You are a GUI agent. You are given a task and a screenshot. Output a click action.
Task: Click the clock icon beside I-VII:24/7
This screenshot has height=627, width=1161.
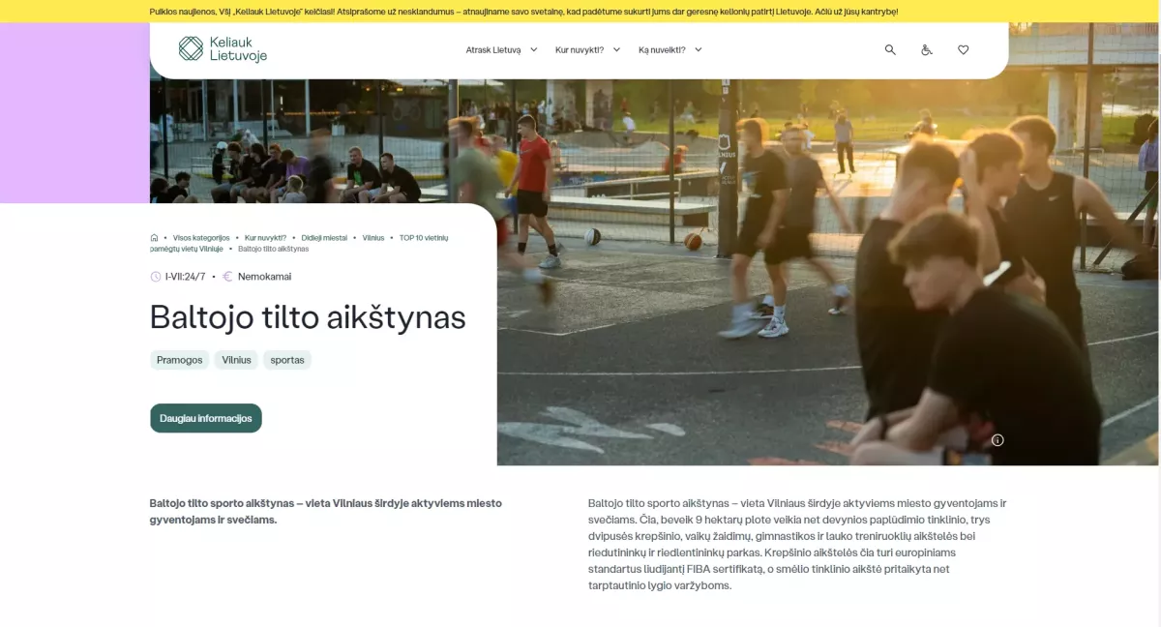click(155, 277)
